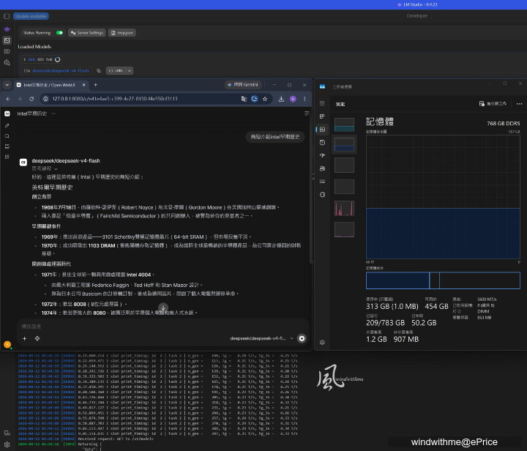
Task: Open a new Chrome tab
Action: coord(95,85)
